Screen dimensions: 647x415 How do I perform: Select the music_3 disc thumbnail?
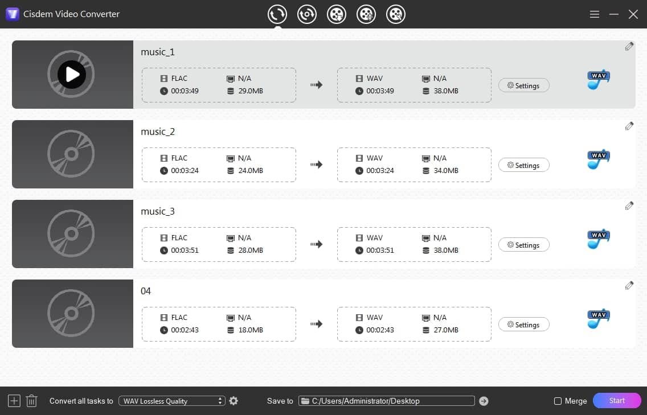pos(72,234)
